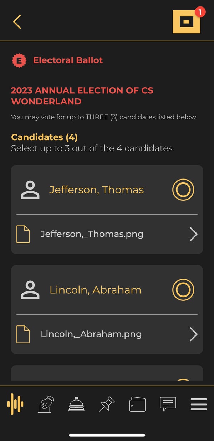This screenshot has width=214, height=441.
Task: Expand Jefferson,_Thomas.png attachment with its chevron
Action: coord(193,234)
